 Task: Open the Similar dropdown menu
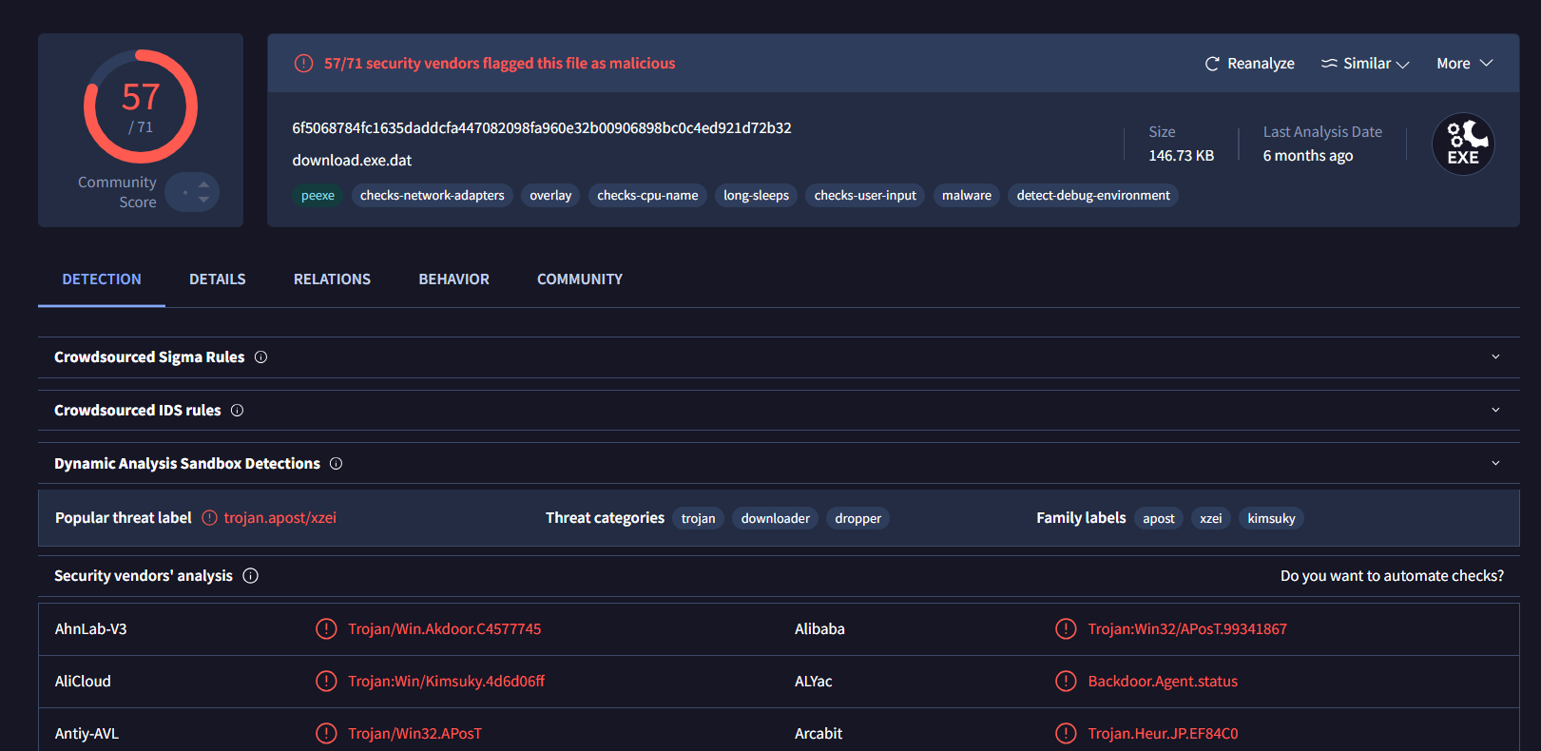(x=1365, y=64)
